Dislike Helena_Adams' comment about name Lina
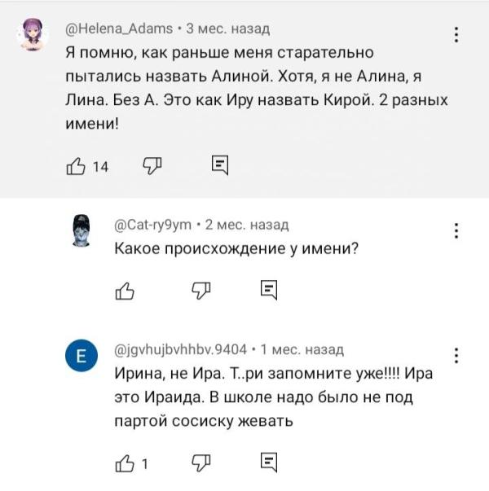The image size is (489, 491). coord(153,166)
